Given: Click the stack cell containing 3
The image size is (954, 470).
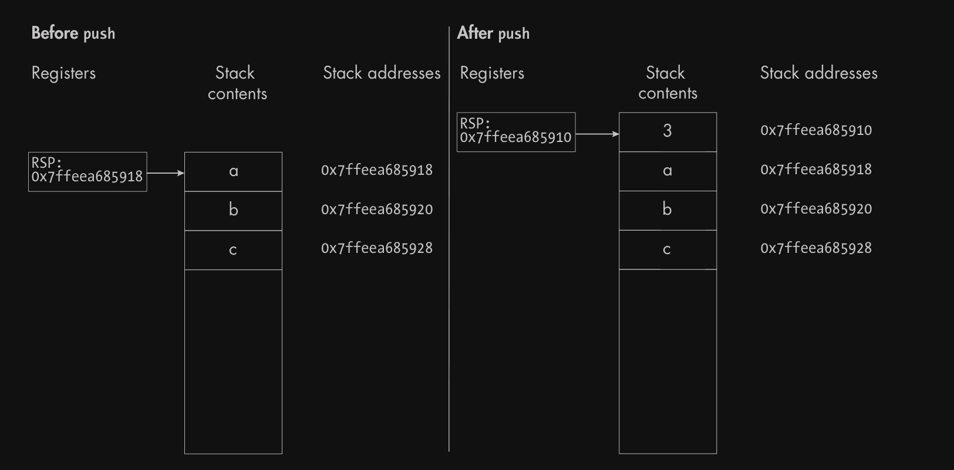Looking at the screenshot, I should click(x=668, y=131).
